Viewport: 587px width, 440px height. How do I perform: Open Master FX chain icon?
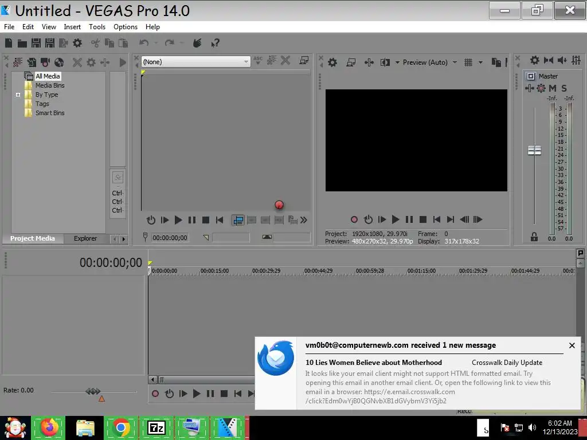tap(529, 88)
